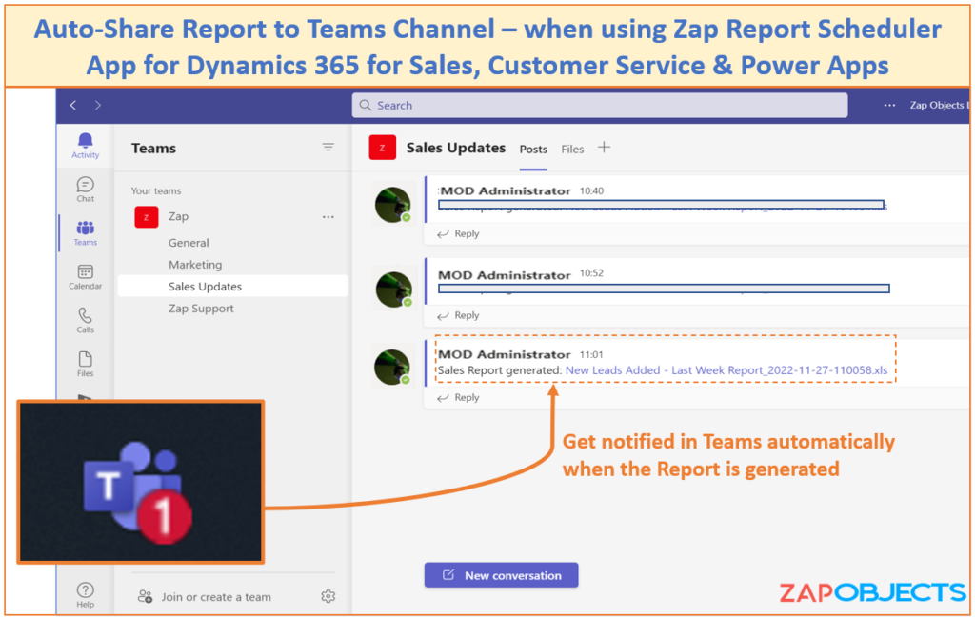Click the avatar of the 11:01 post
This screenshot has width=975, height=619.
coord(392,367)
